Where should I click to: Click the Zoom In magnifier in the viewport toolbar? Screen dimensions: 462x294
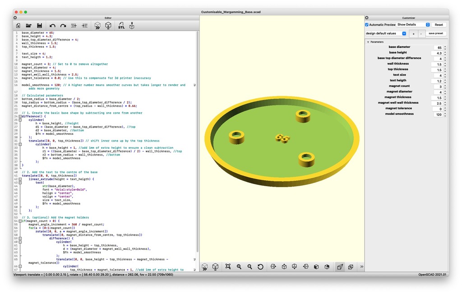tap(239, 267)
